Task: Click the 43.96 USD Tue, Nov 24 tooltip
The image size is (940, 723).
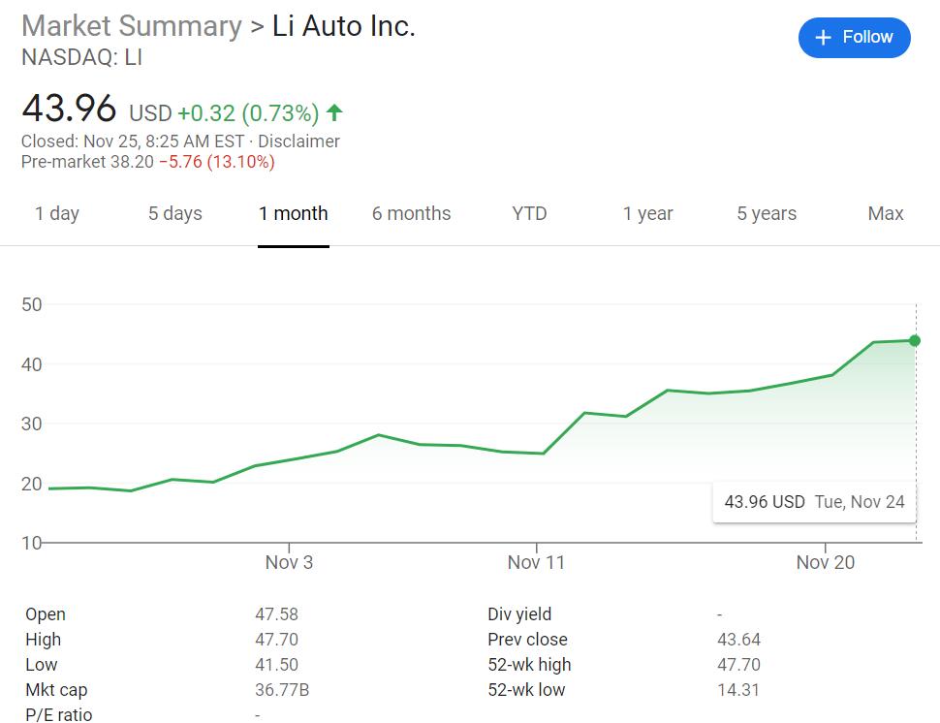Action: click(814, 502)
